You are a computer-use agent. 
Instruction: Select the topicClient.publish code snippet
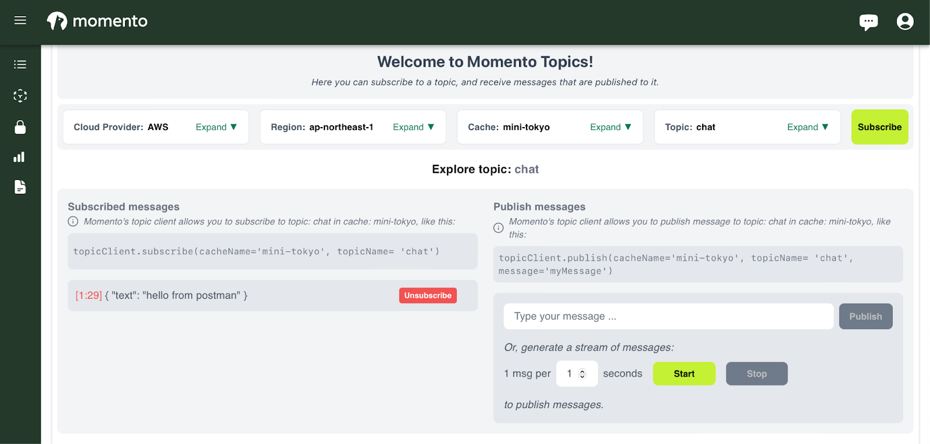point(698,265)
